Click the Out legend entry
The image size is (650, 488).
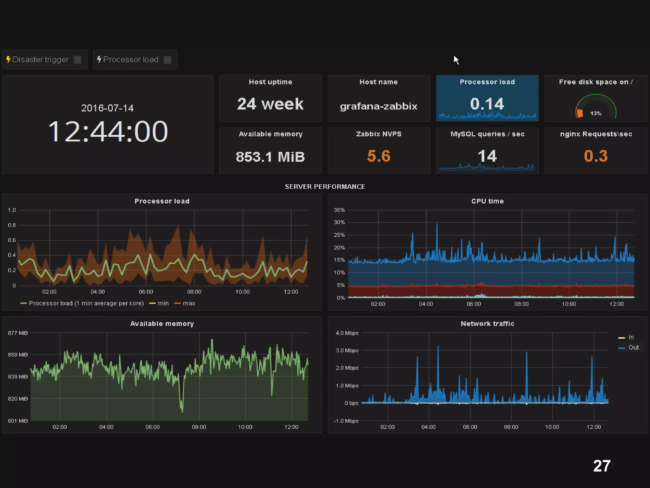tap(633, 348)
